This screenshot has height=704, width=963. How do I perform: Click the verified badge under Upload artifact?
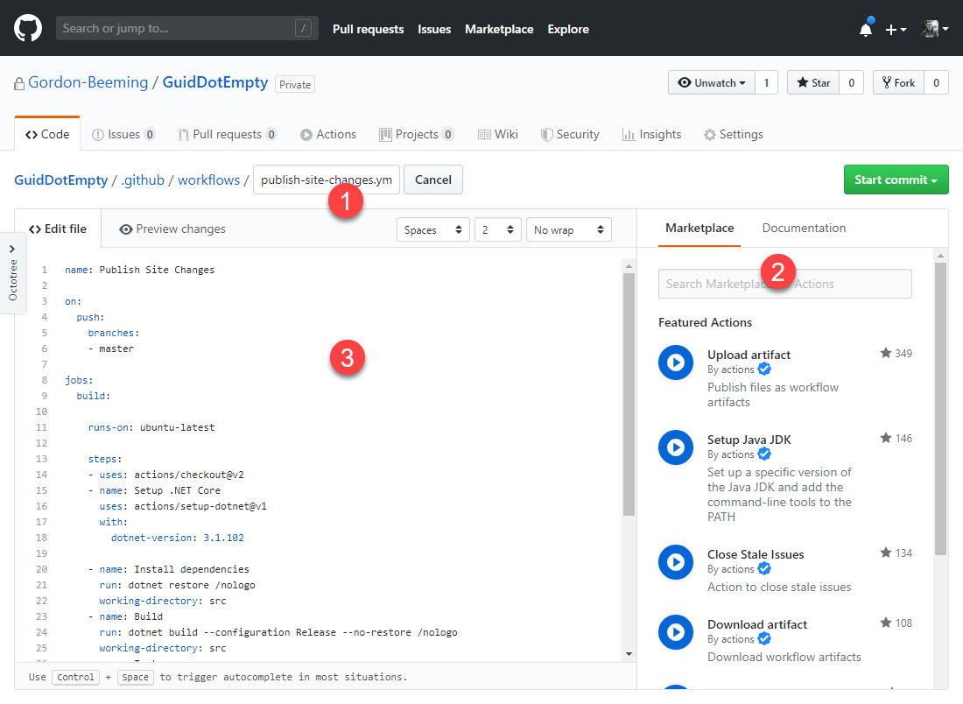(x=764, y=370)
